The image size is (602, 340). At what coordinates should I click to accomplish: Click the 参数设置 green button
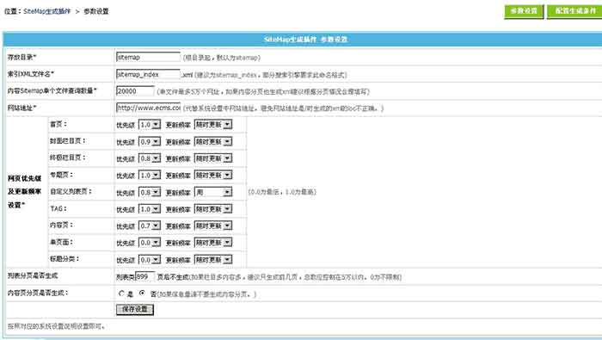524,11
